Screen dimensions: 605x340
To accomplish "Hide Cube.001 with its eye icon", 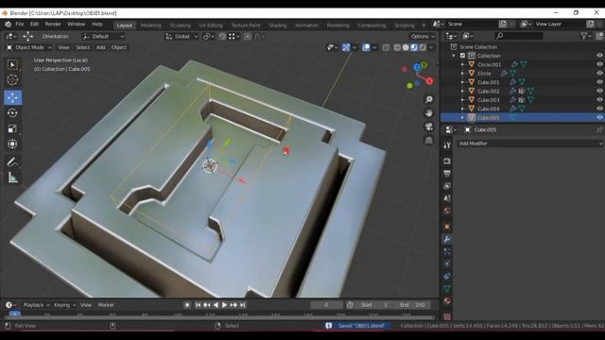I will 599,82.
